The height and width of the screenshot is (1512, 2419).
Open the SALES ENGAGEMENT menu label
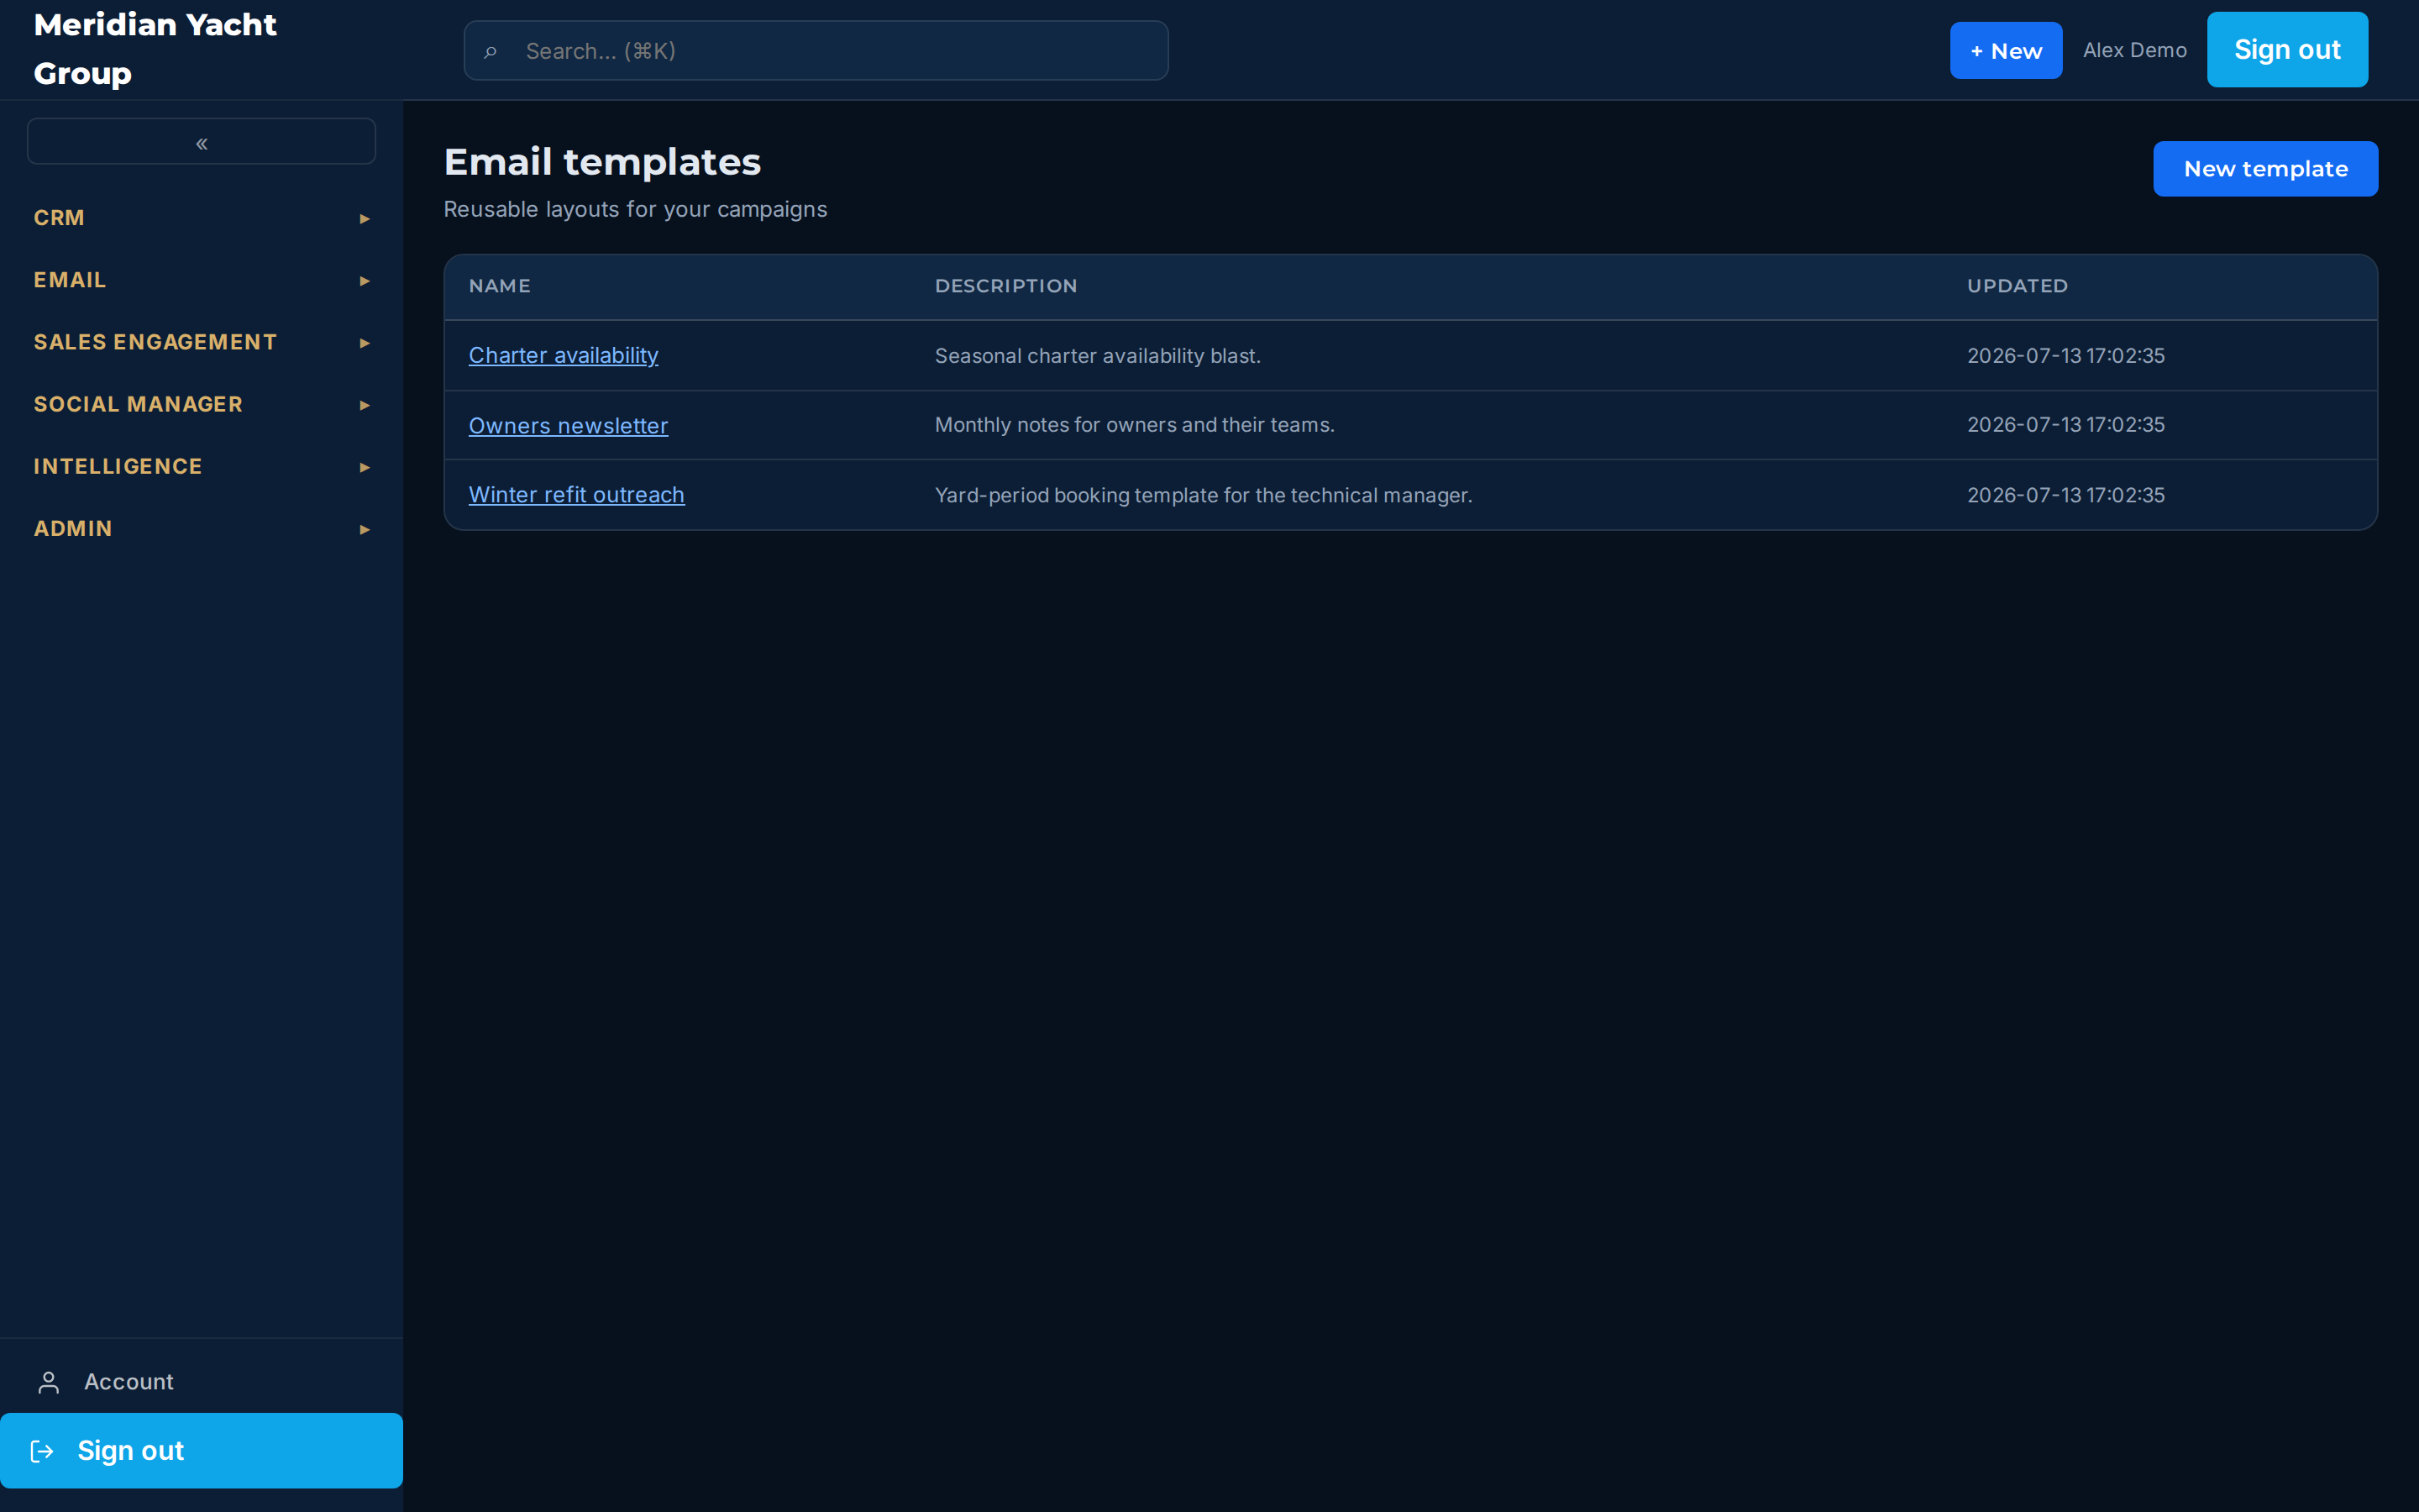pyautogui.click(x=155, y=342)
